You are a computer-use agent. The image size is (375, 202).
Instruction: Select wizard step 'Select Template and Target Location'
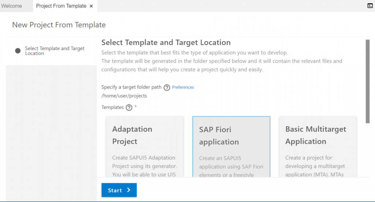(55, 51)
